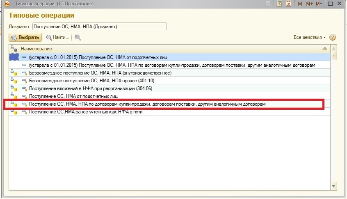Expand the 'Все действия' dropdown menu
The height and width of the screenshot is (199, 347).
310,37
